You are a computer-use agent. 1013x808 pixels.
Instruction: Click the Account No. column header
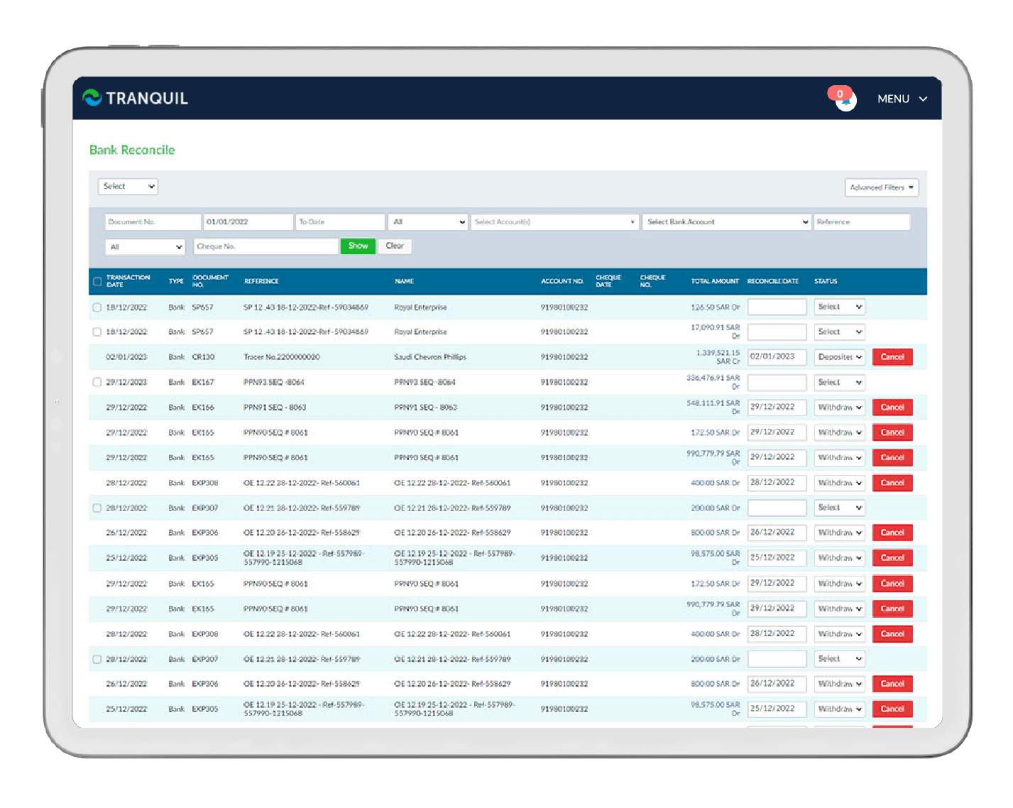coord(562,281)
